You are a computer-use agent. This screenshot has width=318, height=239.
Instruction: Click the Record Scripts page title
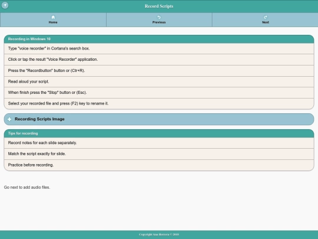159,6
